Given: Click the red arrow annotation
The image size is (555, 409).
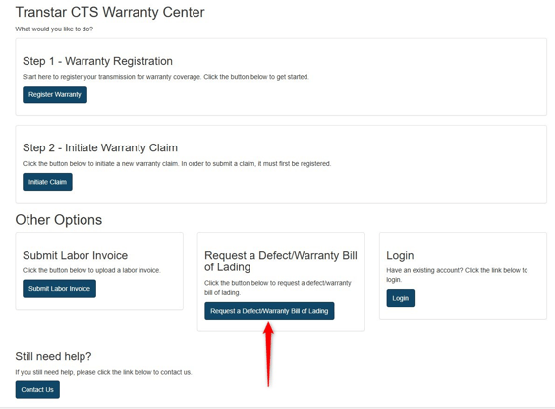Looking at the screenshot, I should pos(268,354).
